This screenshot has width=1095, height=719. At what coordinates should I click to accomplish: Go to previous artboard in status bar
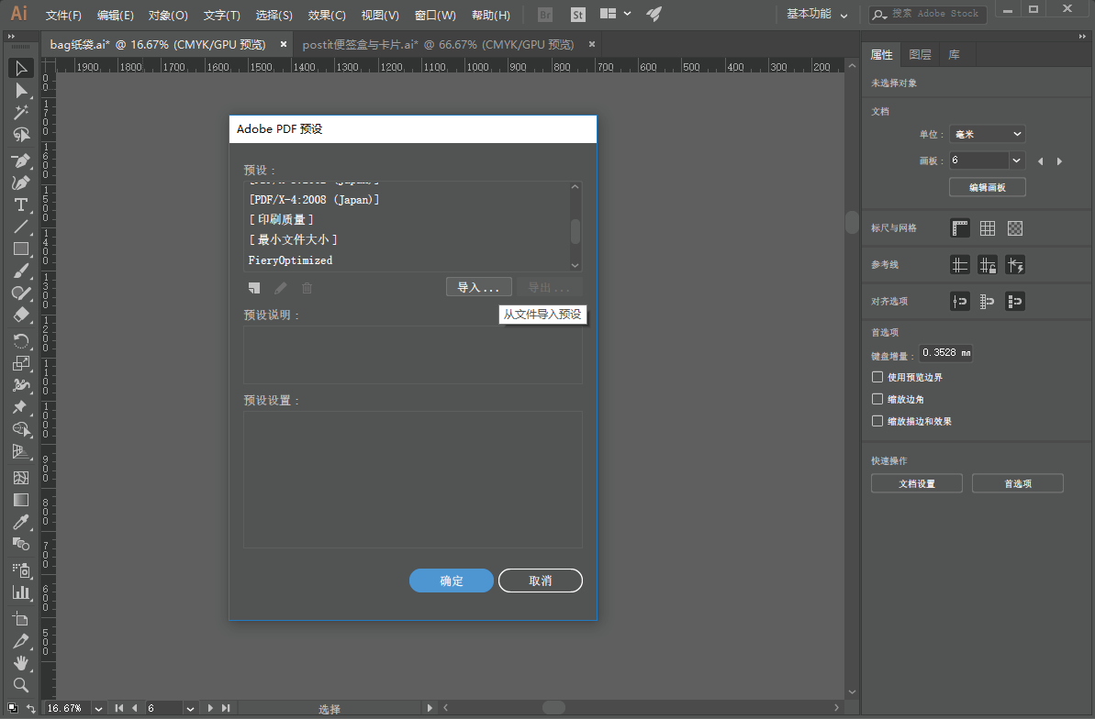[135, 709]
